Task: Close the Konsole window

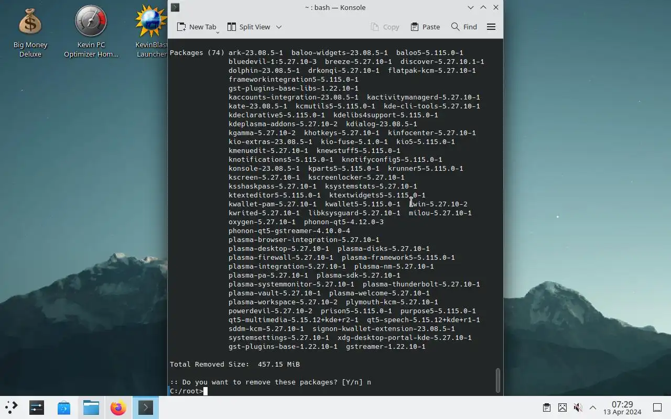Action: (x=496, y=7)
